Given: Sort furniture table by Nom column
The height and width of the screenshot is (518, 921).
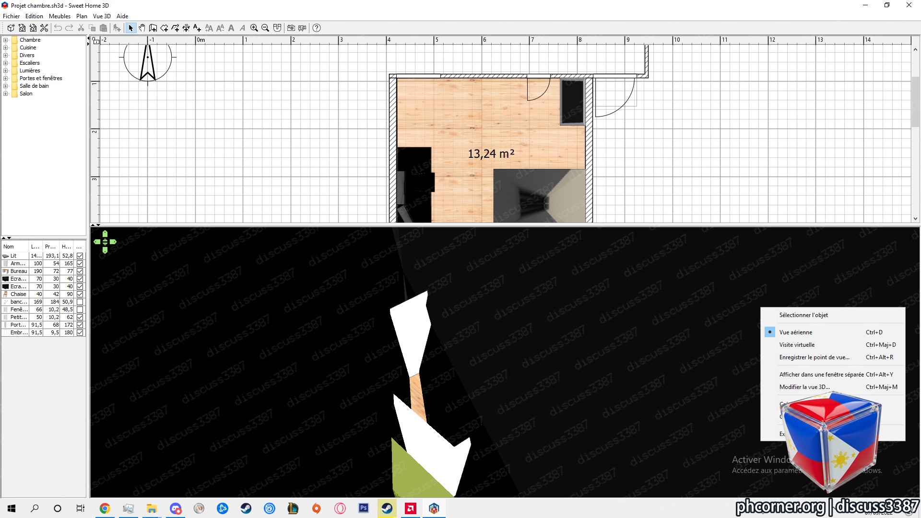Looking at the screenshot, I should pos(15,247).
